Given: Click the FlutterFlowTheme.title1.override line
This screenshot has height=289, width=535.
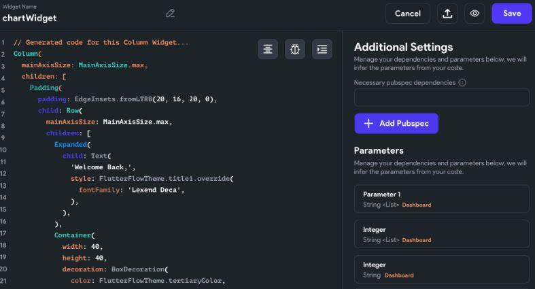Looking at the screenshot, I should pyautogui.click(x=152, y=178).
